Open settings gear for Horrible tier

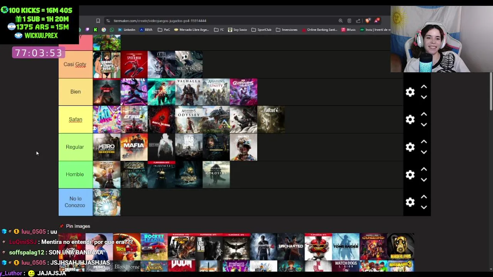tap(410, 175)
